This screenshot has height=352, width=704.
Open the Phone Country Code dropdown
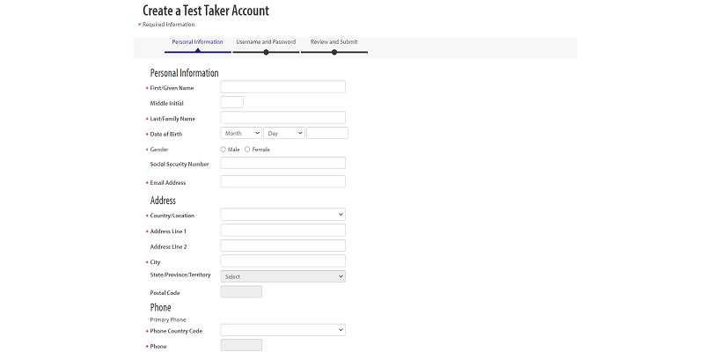282,330
